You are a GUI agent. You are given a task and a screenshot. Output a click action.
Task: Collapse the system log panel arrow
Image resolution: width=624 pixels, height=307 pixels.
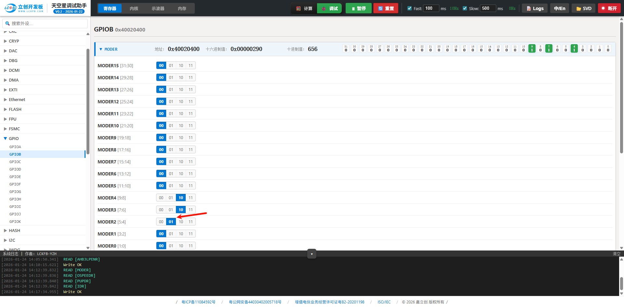(312, 254)
